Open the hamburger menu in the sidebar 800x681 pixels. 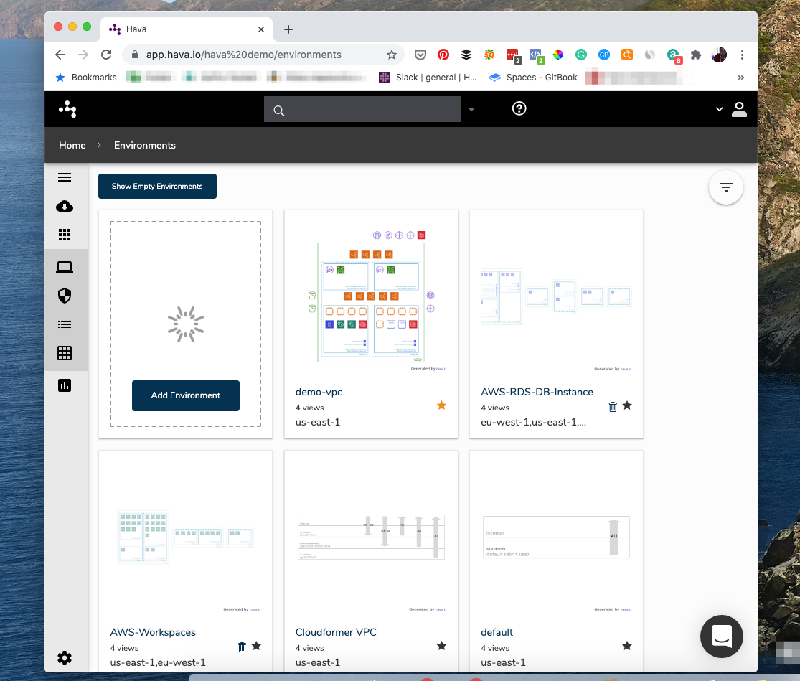click(65, 177)
